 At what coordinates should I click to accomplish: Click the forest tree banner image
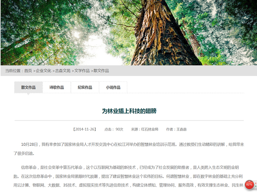pos(129,33)
